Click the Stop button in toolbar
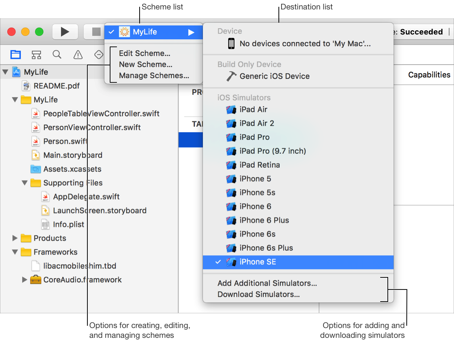 pos(96,32)
